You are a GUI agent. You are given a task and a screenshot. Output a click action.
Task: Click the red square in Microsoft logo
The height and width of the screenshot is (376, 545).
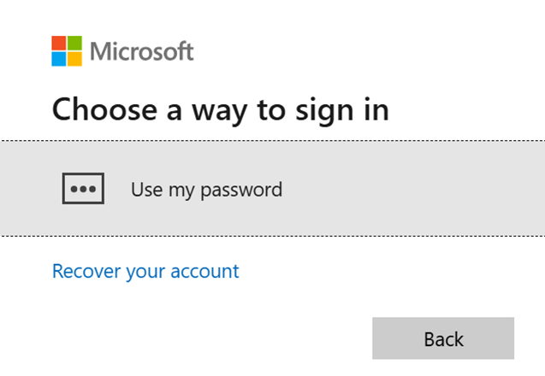pos(59,44)
